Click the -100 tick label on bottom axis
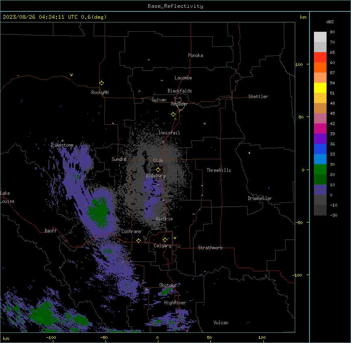The width and height of the screenshot is (351, 343). [x=51, y=337]
